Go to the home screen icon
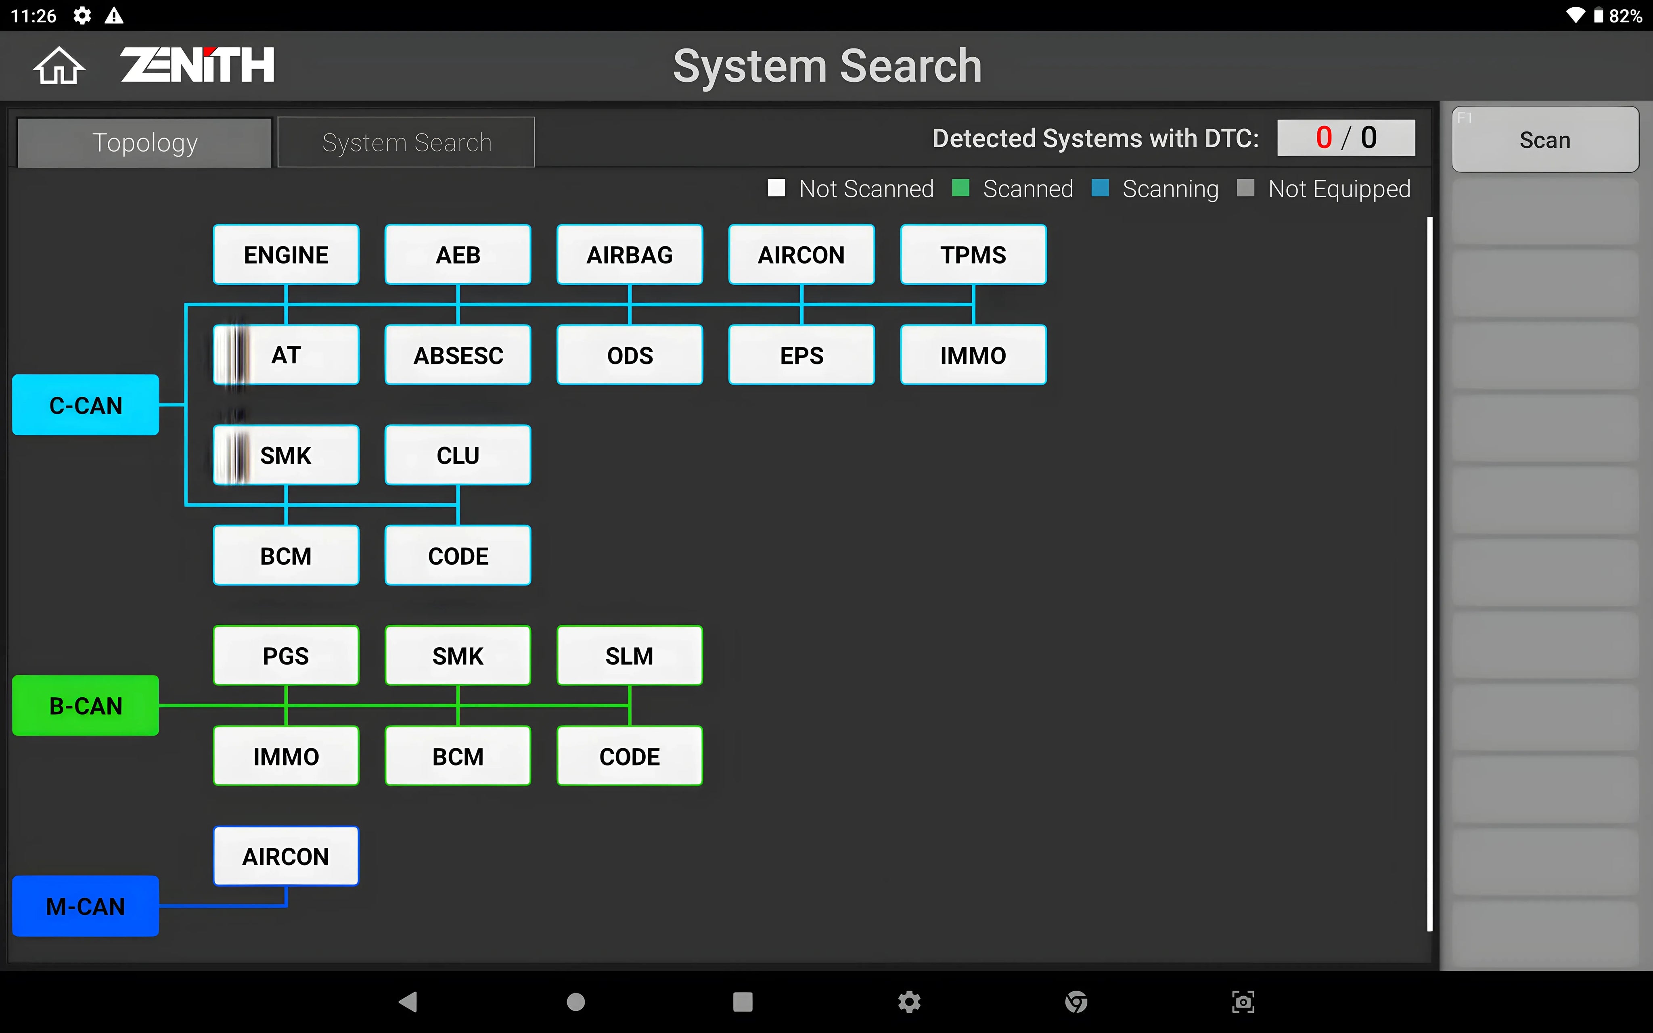Viewport: 1653px width, 1033px height. (59, 66)
